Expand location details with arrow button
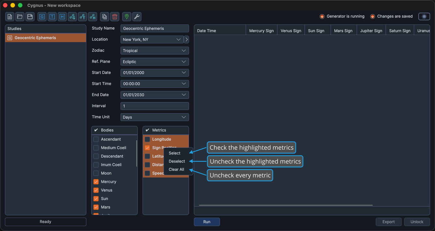435x231 pixels. click(x=186, y=39)
